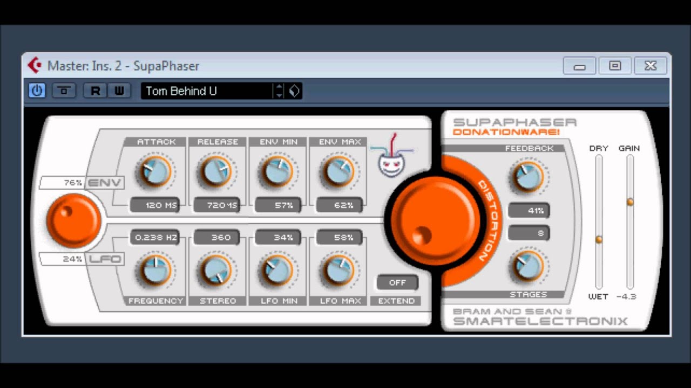
Task: Click the STAGES label
Action: 529,295
